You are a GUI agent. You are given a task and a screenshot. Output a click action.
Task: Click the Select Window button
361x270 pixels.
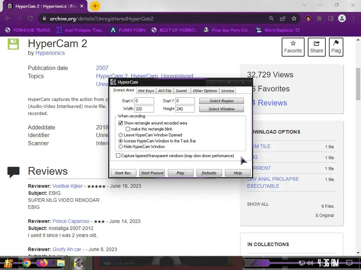[x=221, y=109]
